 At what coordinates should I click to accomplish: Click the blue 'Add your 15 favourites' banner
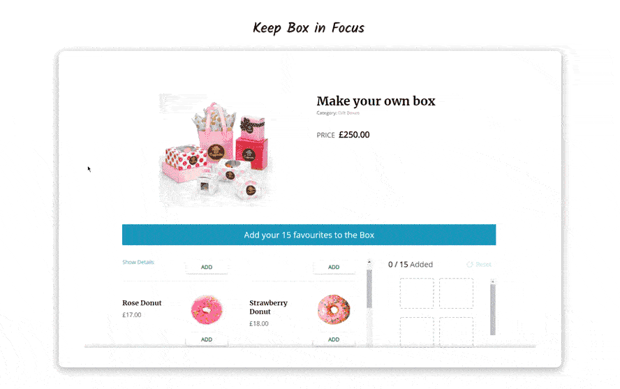pyautogui.click(x=309, y=235)
